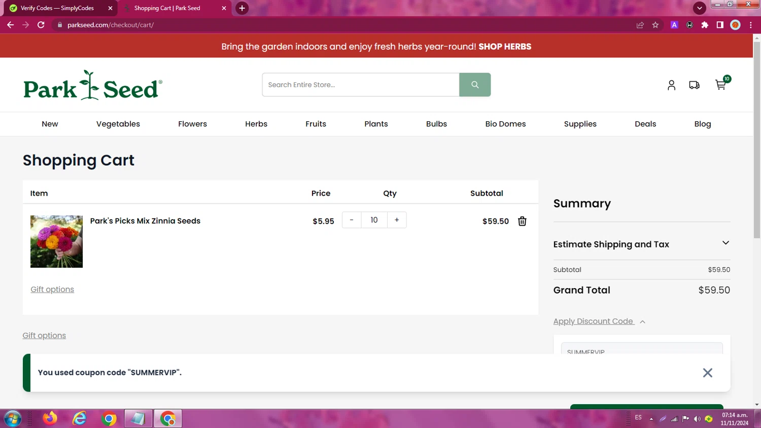Go back using browser back arrow

coord(10,25)
